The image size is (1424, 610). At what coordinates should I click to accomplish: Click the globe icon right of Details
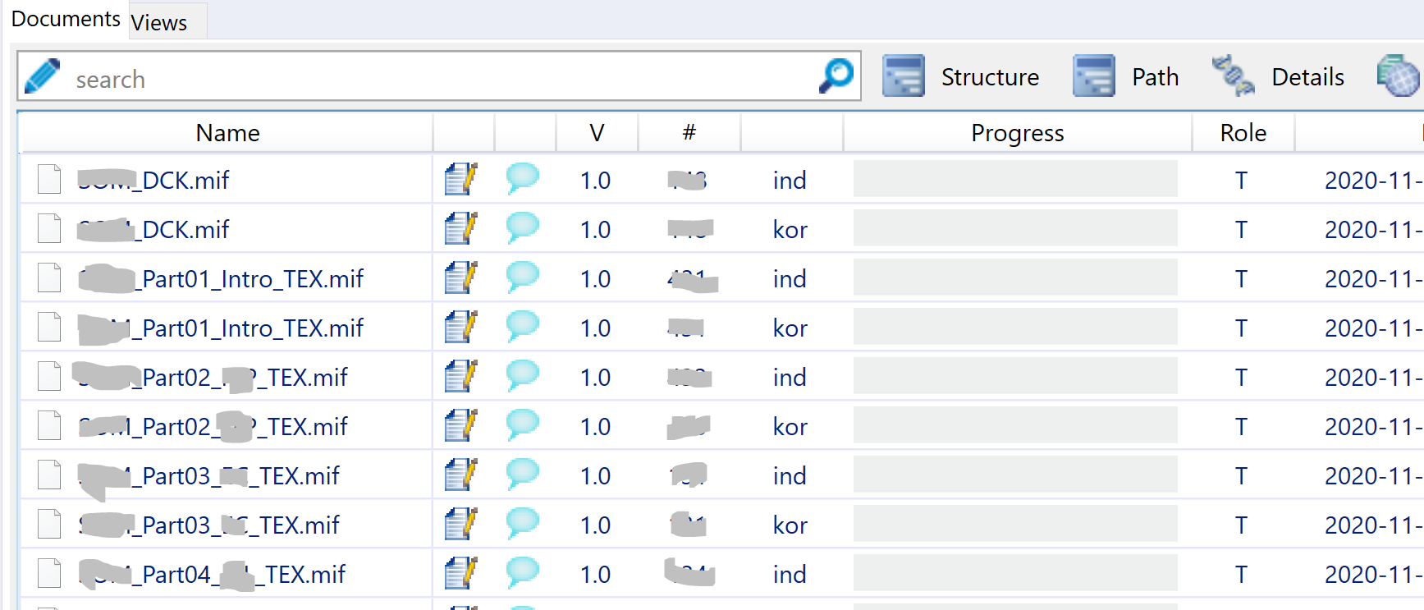pos(1398,76)
